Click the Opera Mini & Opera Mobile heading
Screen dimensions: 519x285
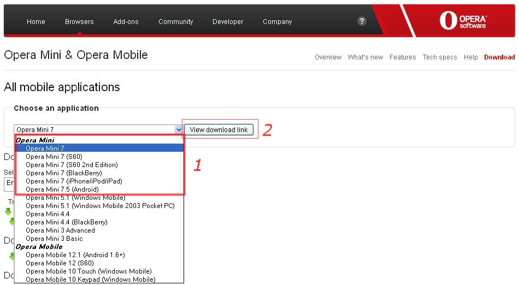pos(76,55)
